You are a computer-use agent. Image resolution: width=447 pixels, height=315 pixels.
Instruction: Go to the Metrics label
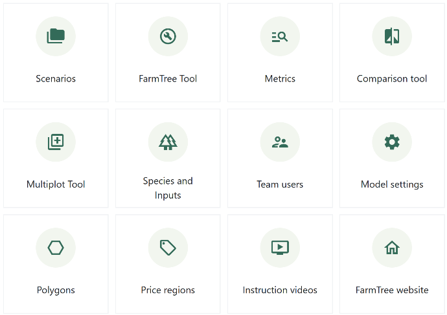[x=280, y=79]
